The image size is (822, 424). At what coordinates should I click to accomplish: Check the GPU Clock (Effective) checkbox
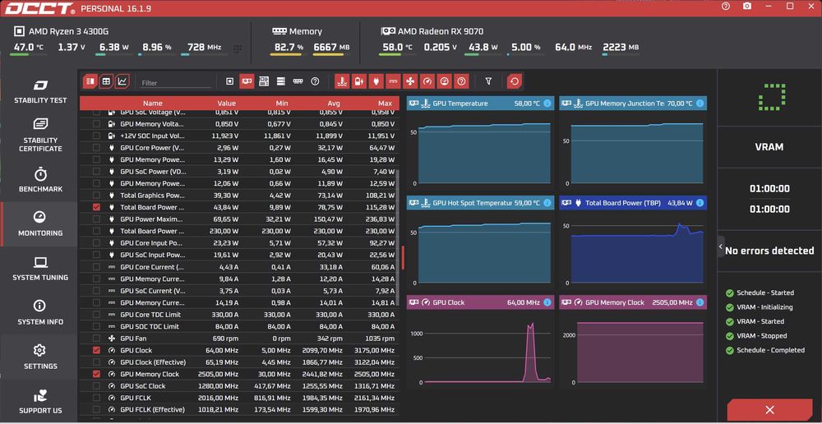tap(96, 362)
